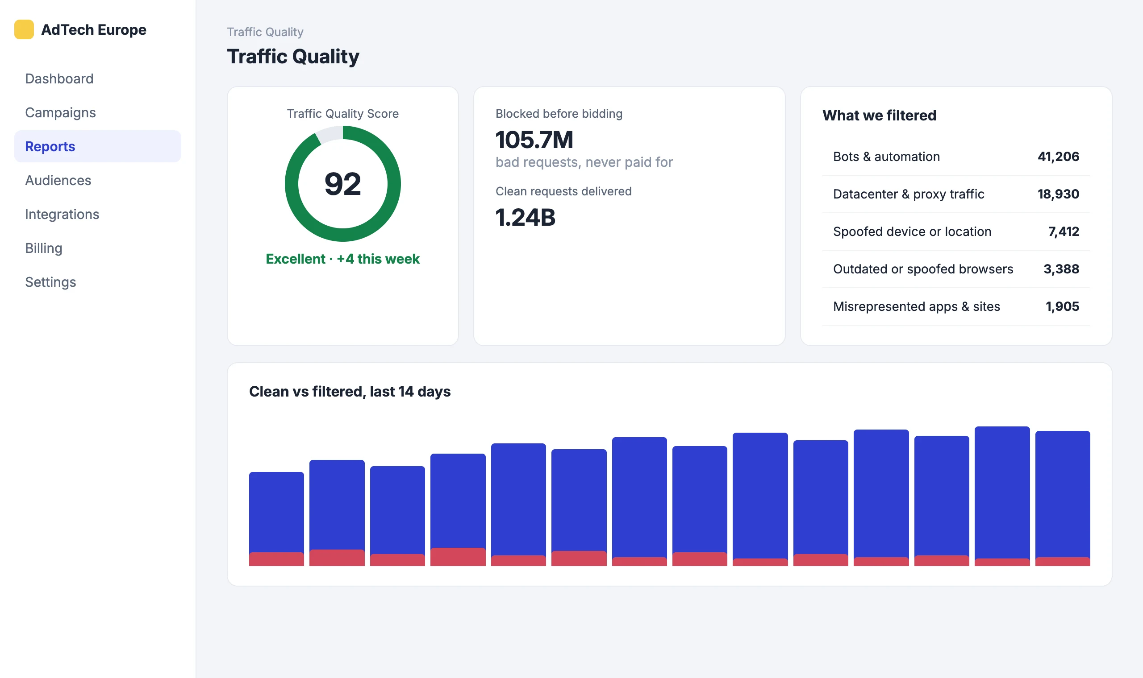Click the Excellent +4 this week label
1143x678 pixels.
coord(342,259)
